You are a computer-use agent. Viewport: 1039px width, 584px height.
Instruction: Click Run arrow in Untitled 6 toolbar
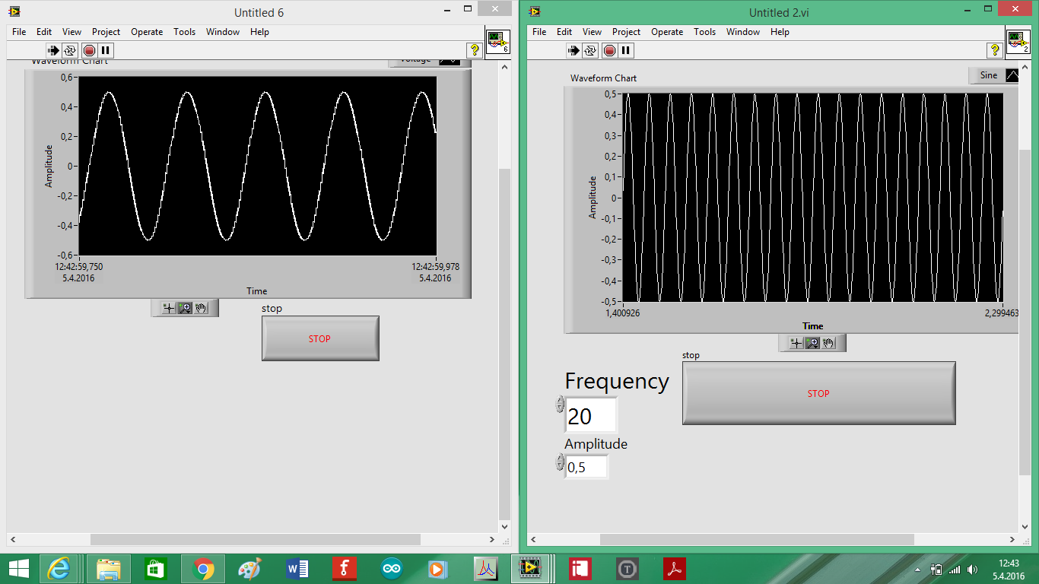click(x=53, y=50)
